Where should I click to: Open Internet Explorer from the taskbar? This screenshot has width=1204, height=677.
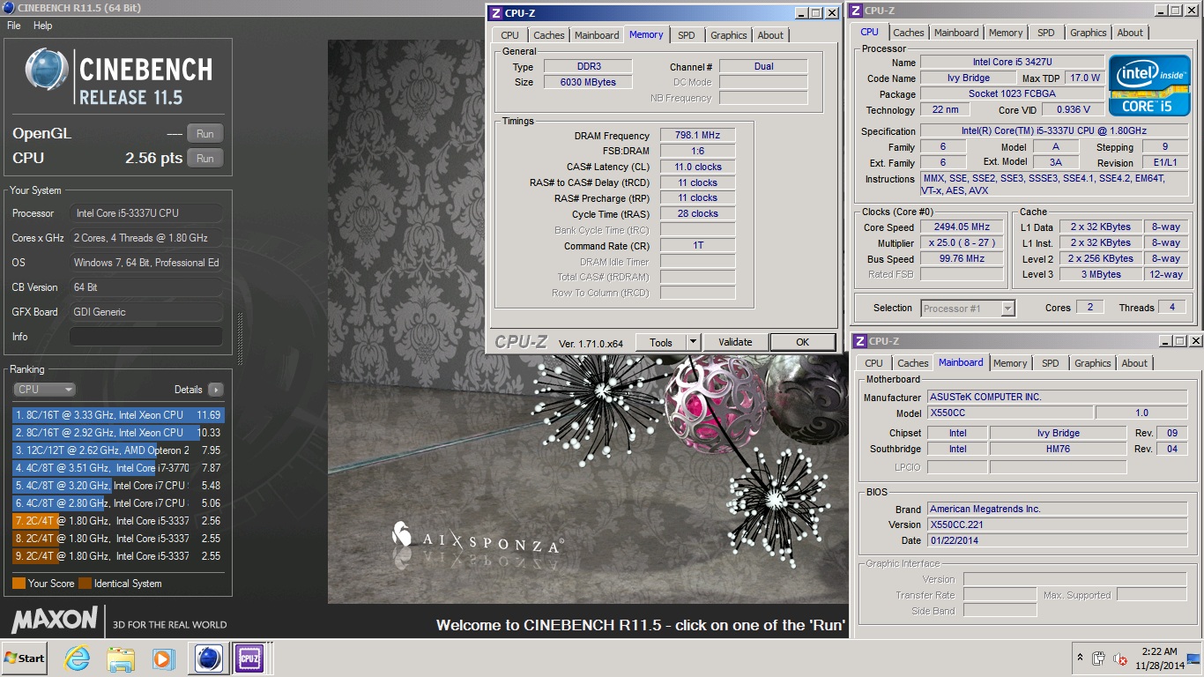pos(78,658)
